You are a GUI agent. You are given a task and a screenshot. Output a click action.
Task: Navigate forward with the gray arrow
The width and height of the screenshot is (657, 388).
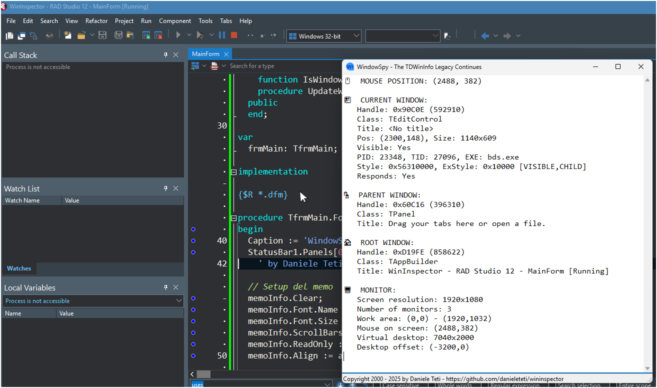pyautogui.click(x=507, y=35)
